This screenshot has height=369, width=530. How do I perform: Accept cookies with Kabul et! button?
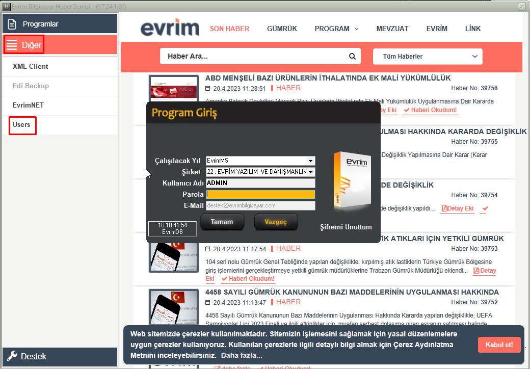tap(499, 345)
